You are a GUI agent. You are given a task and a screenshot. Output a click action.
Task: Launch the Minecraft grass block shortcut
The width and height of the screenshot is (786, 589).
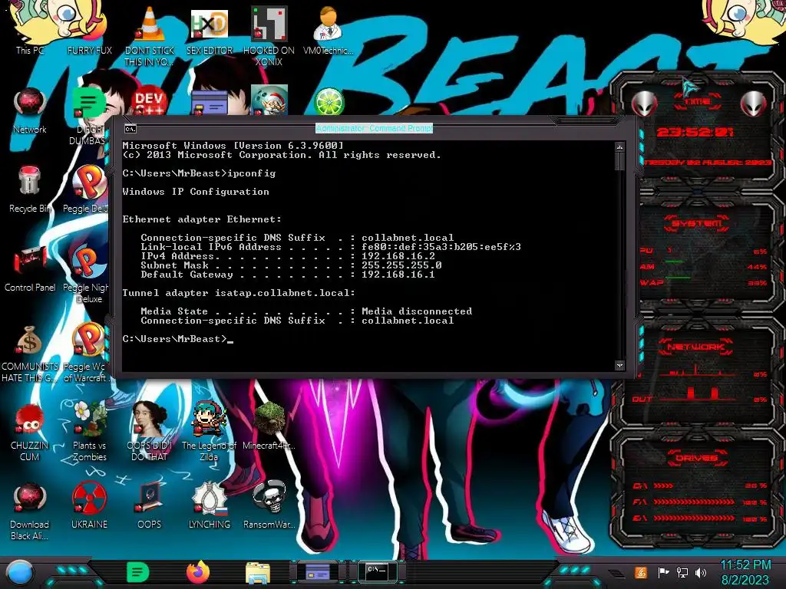click(269, 426)
